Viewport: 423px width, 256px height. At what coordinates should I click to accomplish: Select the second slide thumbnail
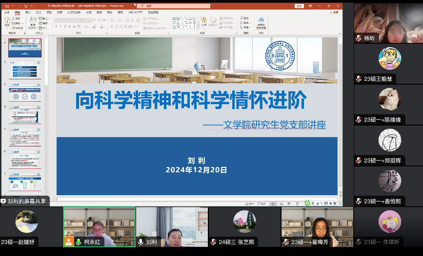[x=25, y=70]
